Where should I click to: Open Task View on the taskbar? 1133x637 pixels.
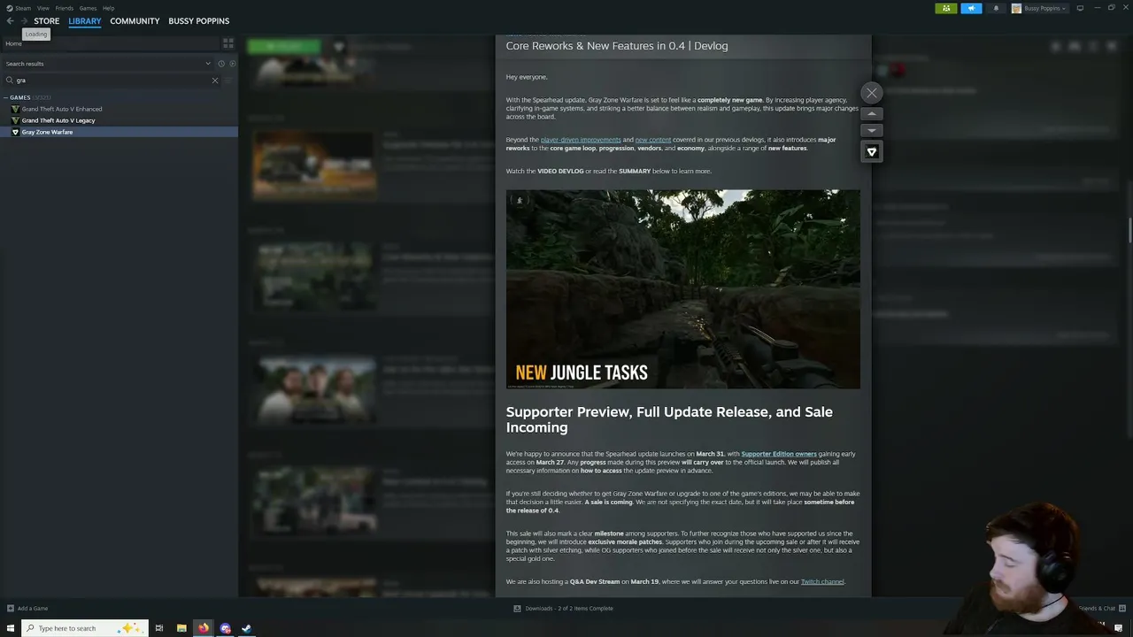(159, 628)
